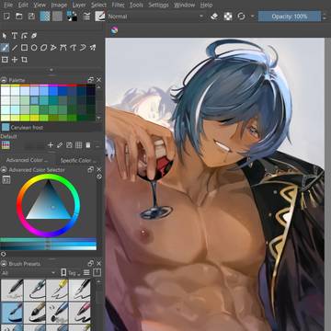Viewport: 331px width, 331px height.
Task: Select the Line tool
Action: [x=15, y=48]
